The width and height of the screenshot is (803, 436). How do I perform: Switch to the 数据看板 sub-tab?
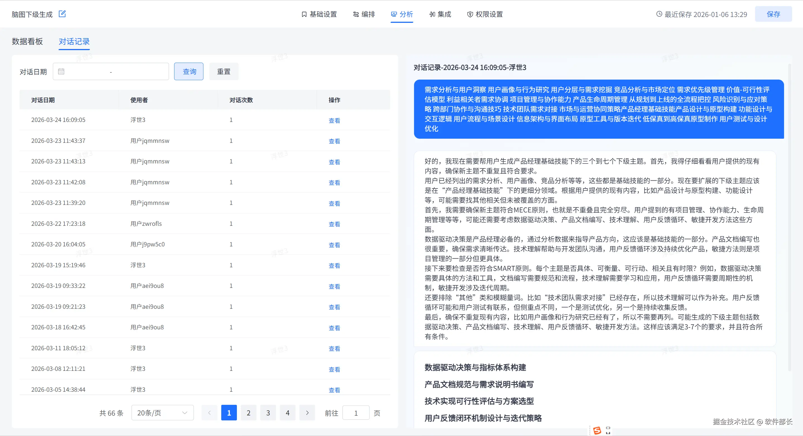(x=27, y=41)
